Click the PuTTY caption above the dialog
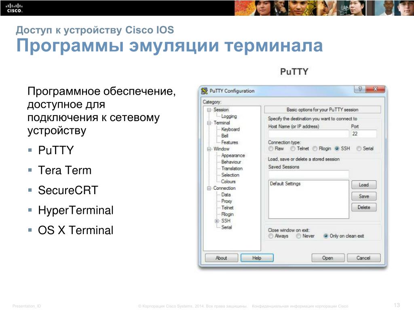 [294, 72]
